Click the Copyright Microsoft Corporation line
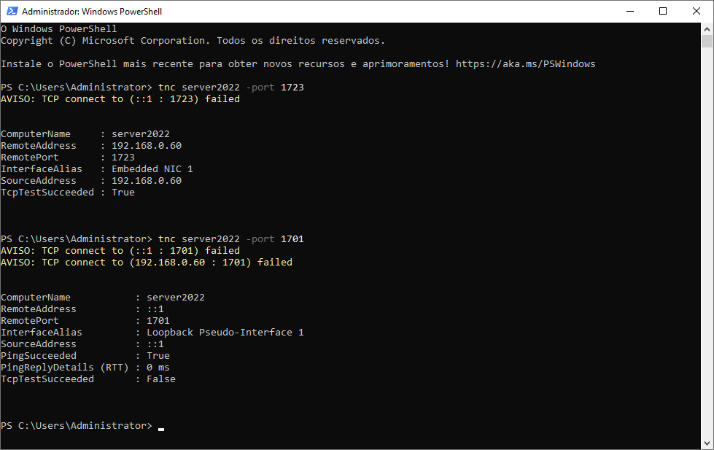The height and width of the screenshot is (450, 714). pyautogui.click(x=193, y=41)
